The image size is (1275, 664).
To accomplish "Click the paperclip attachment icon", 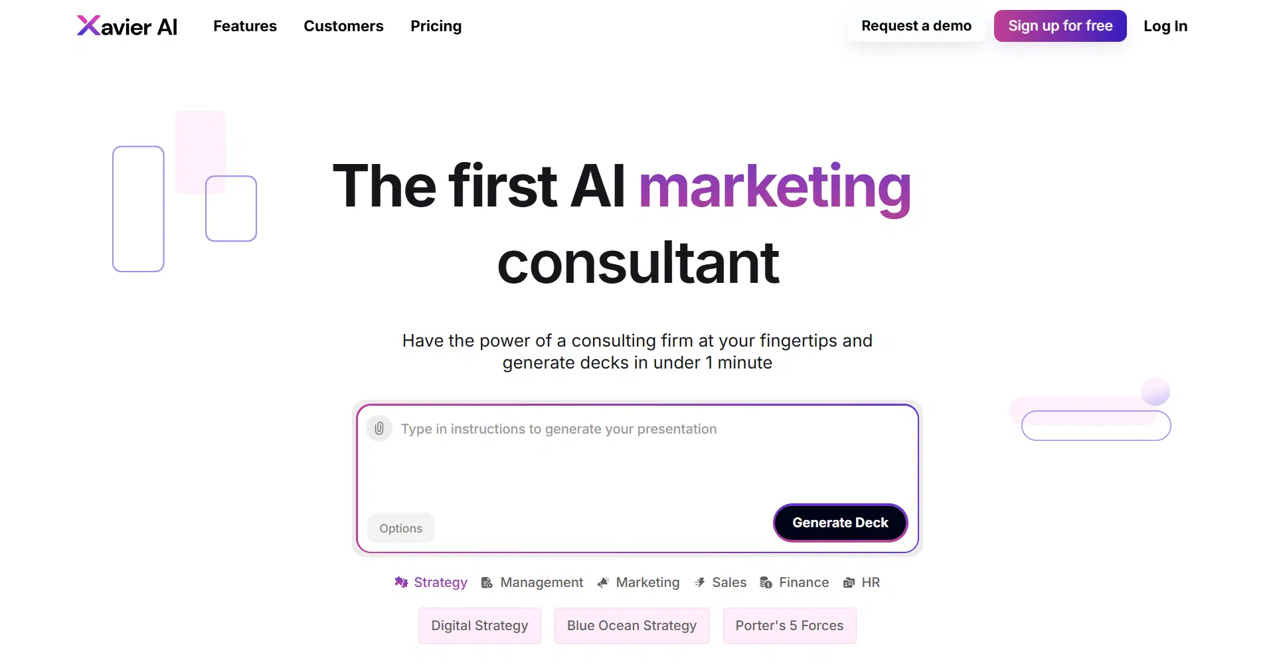I will click(x=379, y=428).
